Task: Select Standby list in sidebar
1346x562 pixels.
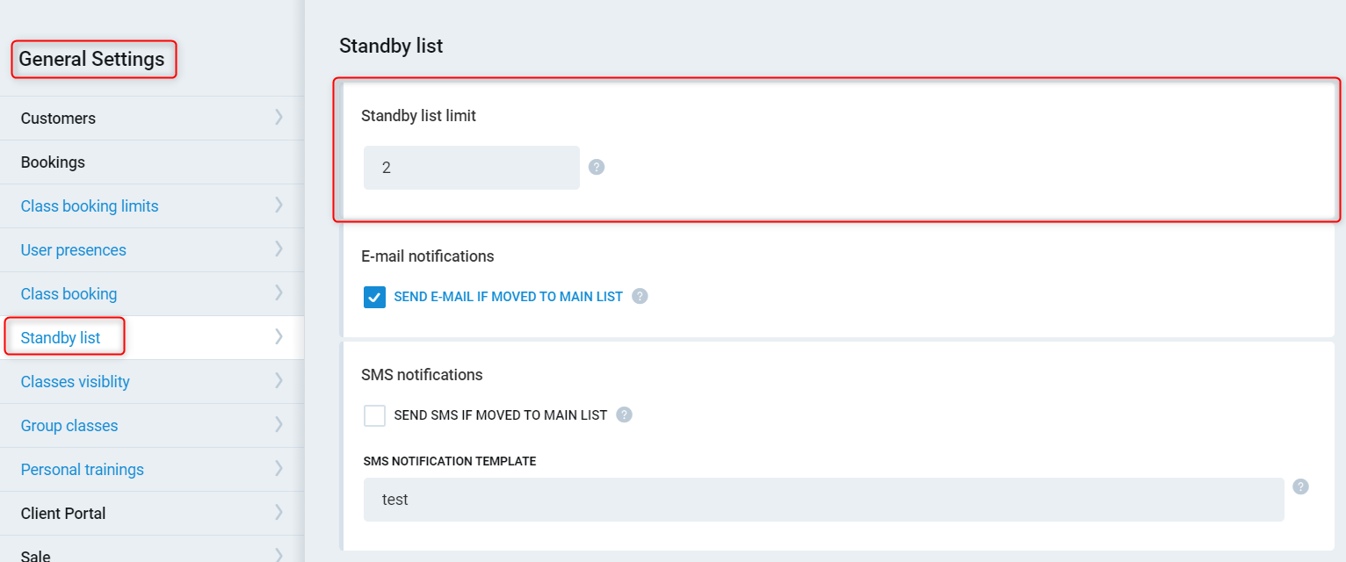Action: coord(61,338)
